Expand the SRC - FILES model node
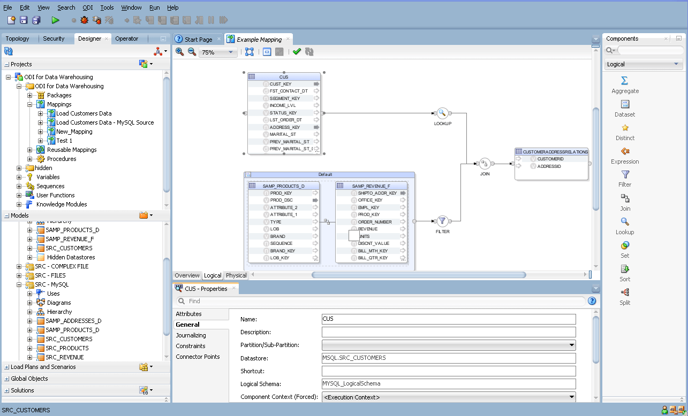 19,275
